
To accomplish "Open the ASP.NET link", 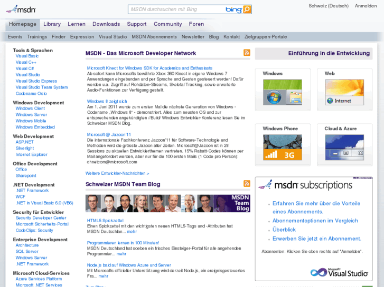I will pos(24,142).
